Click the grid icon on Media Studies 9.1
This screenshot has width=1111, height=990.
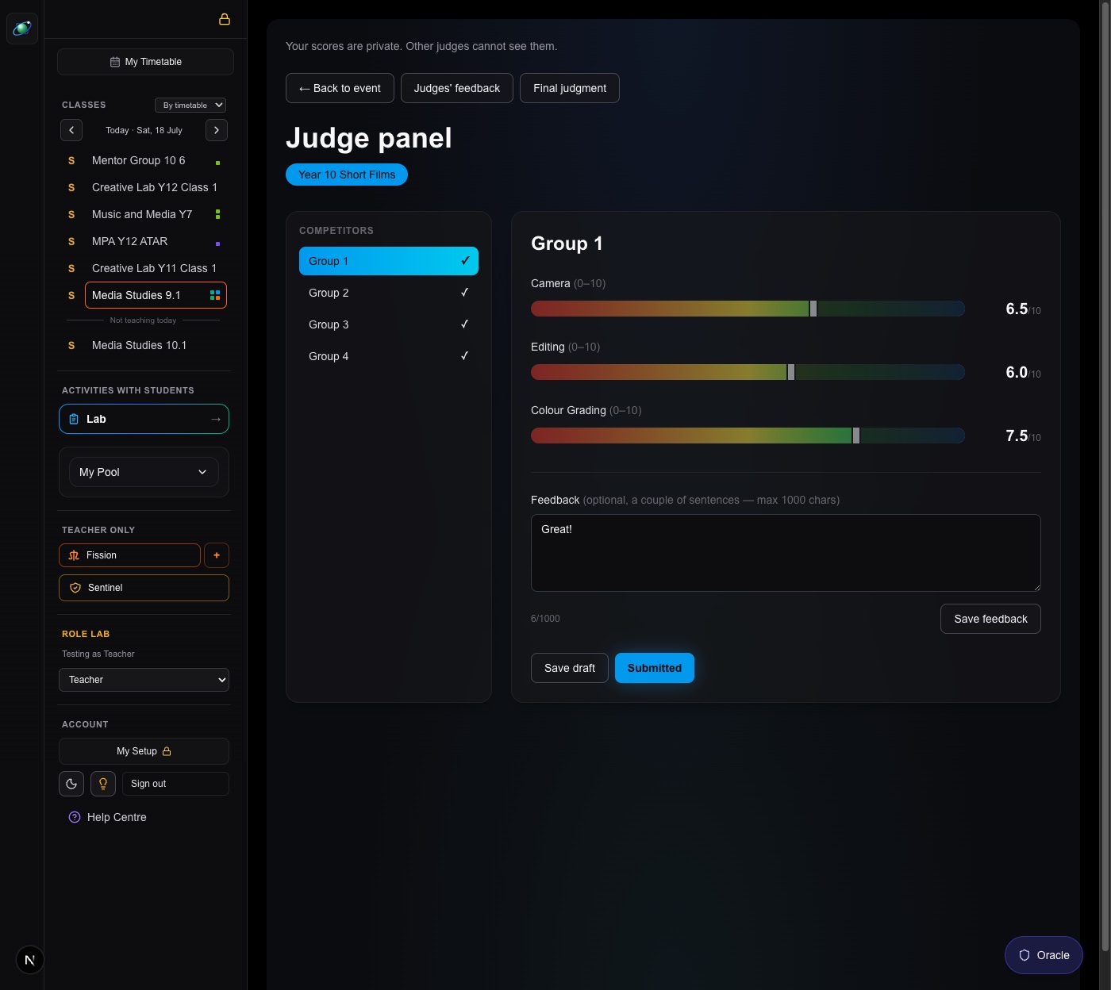pyautogui.click(x=215, y=295)
